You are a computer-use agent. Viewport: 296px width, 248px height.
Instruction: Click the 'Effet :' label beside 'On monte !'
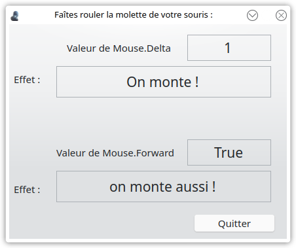pos(27,80)
